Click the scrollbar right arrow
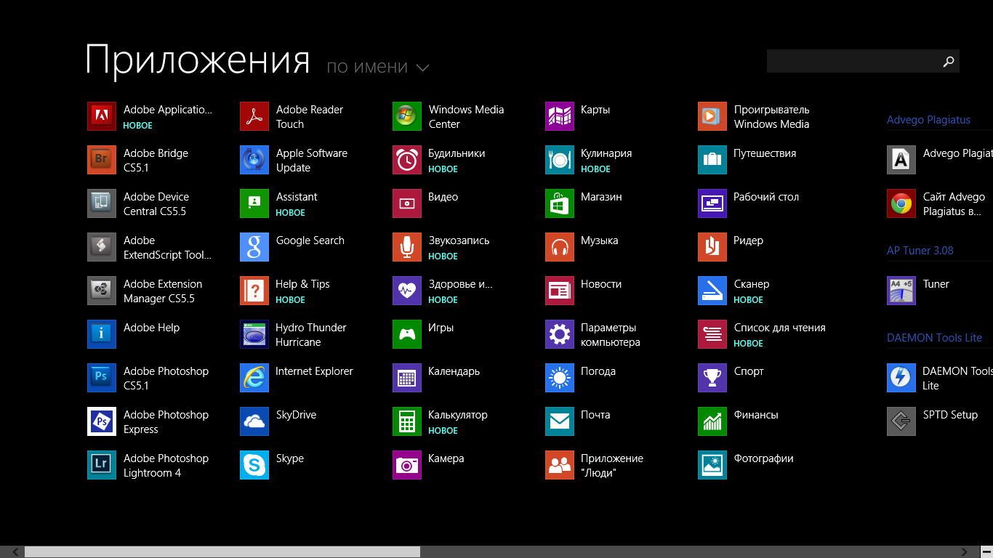 coord(965,552)
